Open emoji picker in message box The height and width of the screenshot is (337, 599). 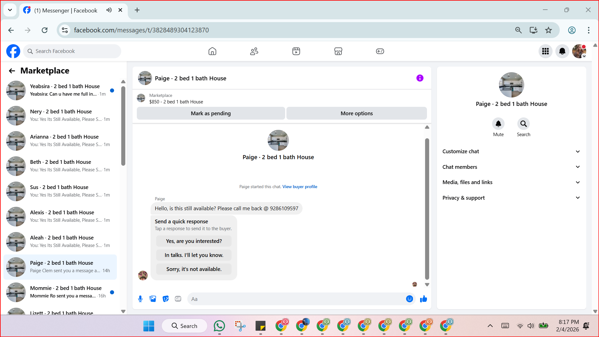[409, 299]
